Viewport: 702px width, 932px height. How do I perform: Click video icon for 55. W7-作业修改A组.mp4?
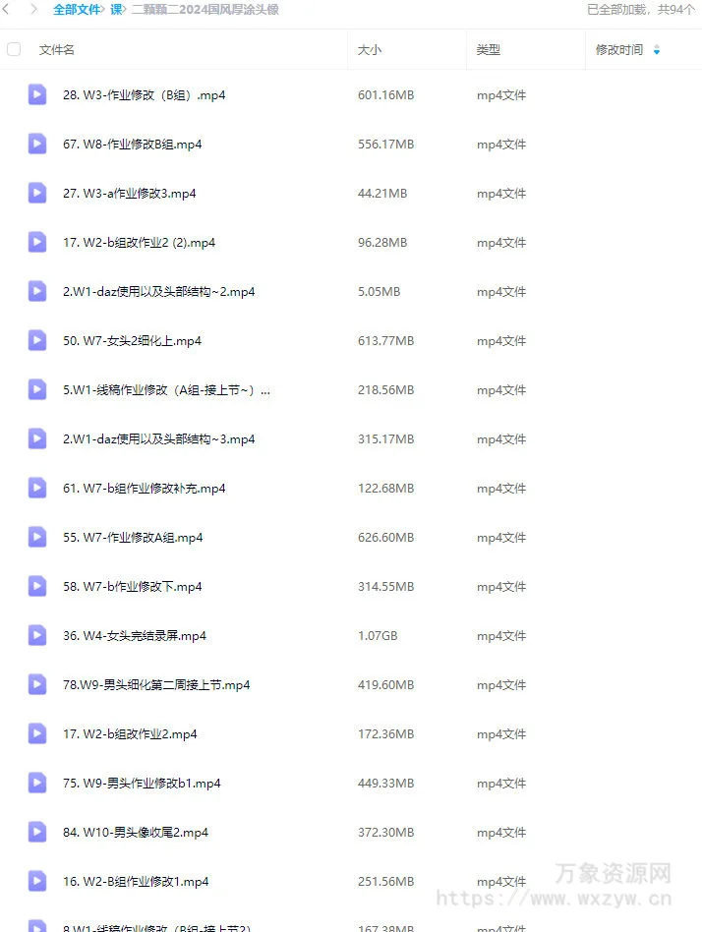click(x=36, y=538)
